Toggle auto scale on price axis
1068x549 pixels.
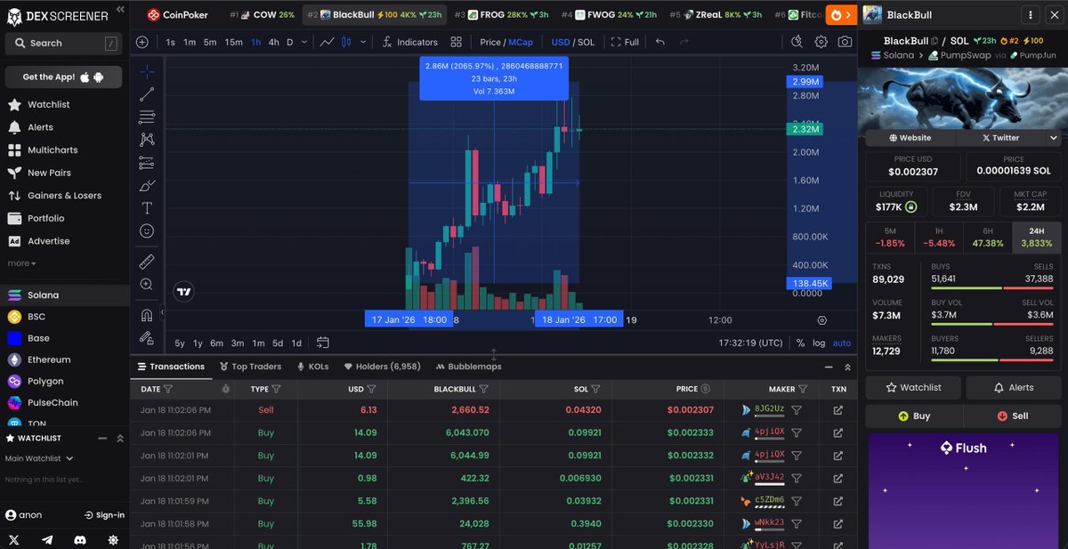pos(842,343)
